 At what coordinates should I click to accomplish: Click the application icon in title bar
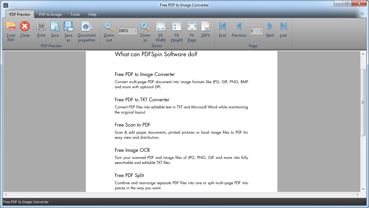[6, 5]
